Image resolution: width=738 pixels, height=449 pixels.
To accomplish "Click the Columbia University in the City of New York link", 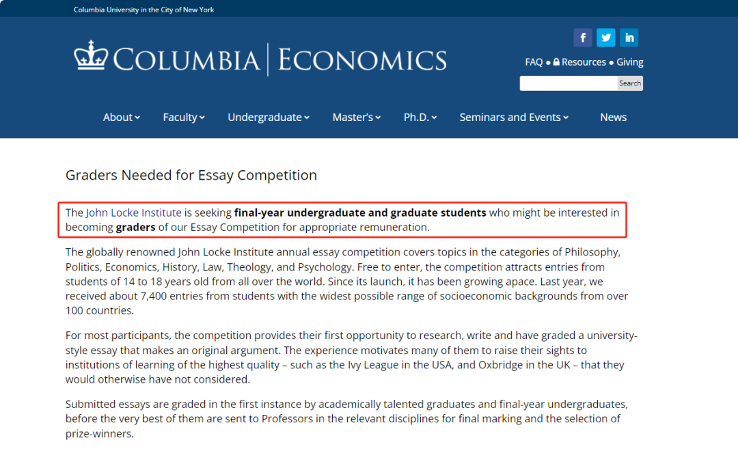I will pos(143,10).
